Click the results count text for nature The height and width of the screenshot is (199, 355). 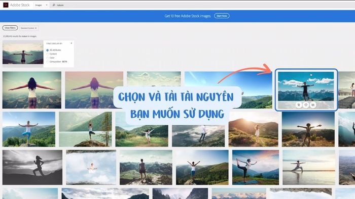[20, 36]
